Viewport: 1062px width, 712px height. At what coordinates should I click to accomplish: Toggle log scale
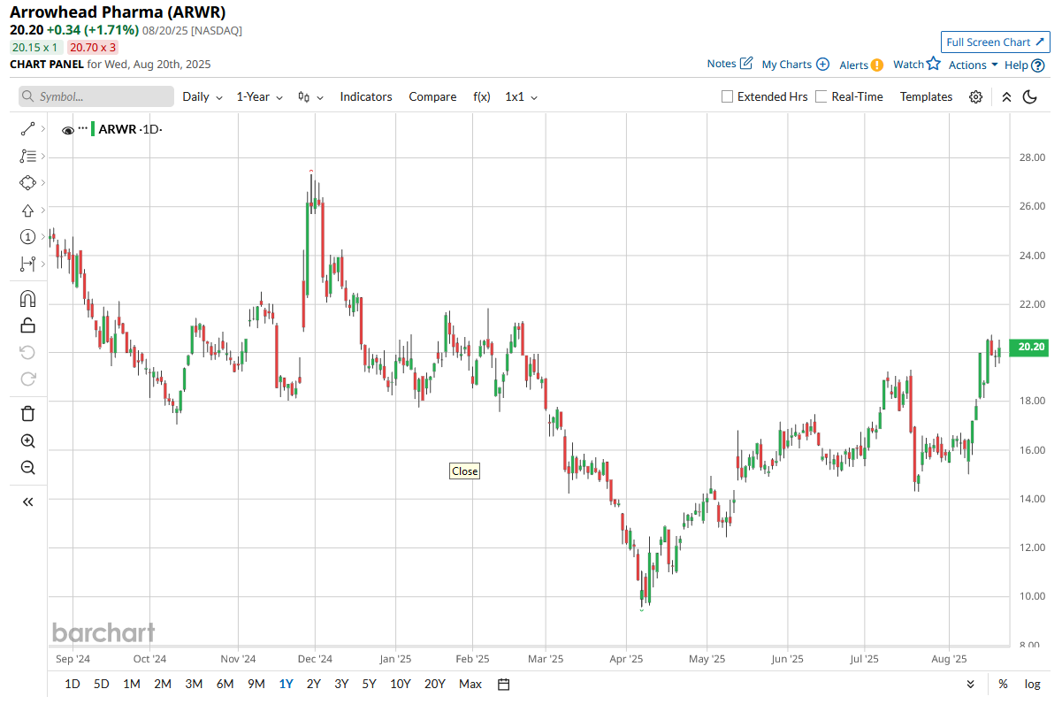(x=1032, y=684)
